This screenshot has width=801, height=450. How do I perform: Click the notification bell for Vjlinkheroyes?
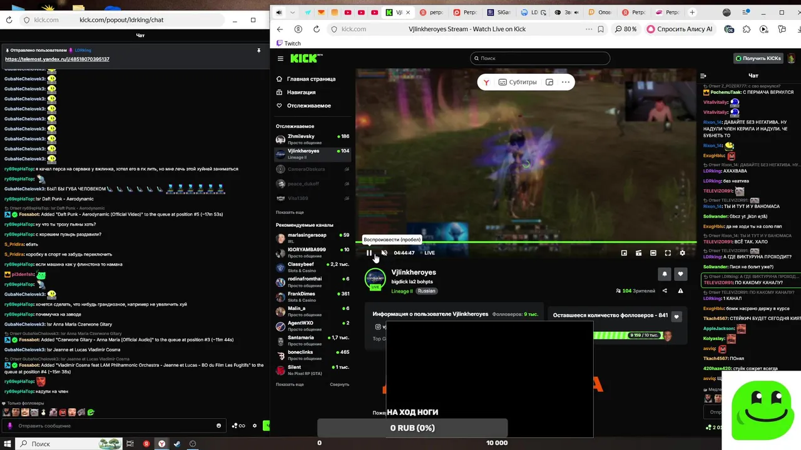click(x=665, y=274)
